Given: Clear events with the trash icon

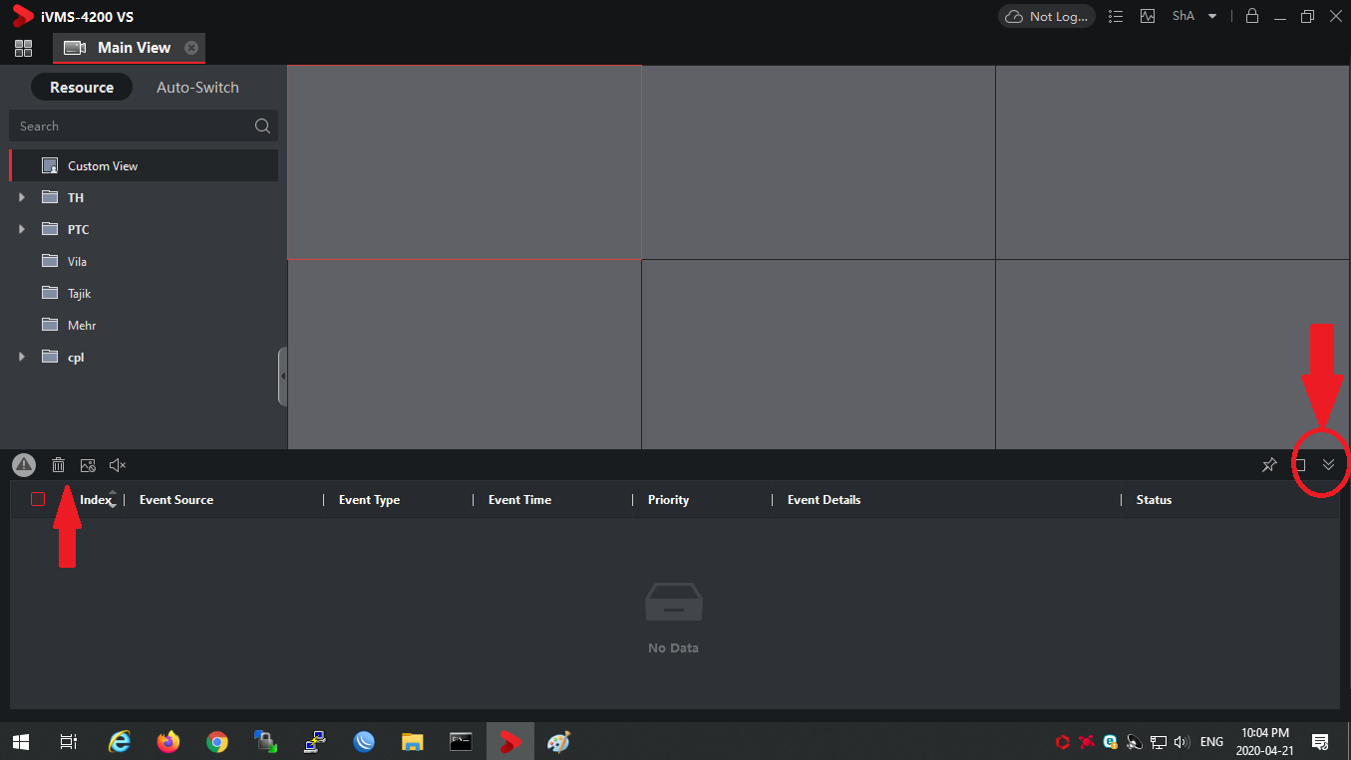Looking at the screenshot, I should point(59,465).
